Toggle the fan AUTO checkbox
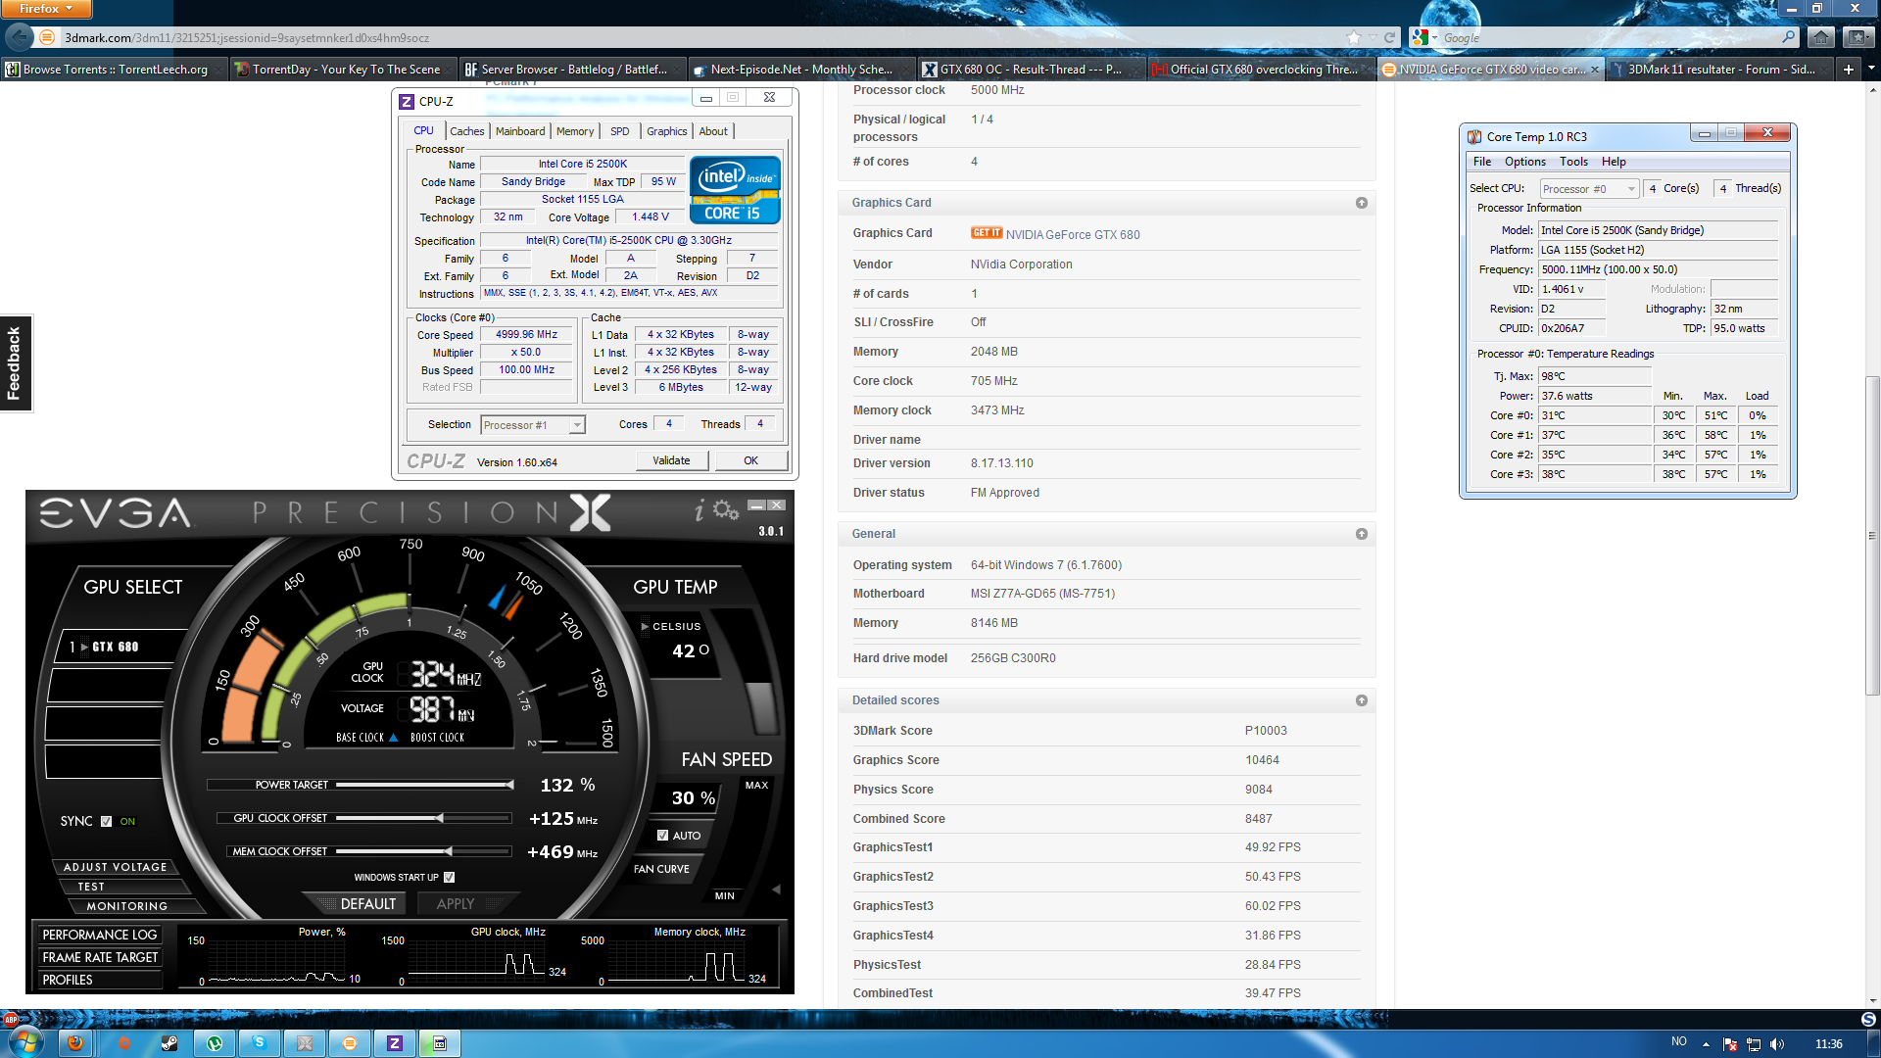The width and height of the screenshot is (1881, 1058). point(663,836)
